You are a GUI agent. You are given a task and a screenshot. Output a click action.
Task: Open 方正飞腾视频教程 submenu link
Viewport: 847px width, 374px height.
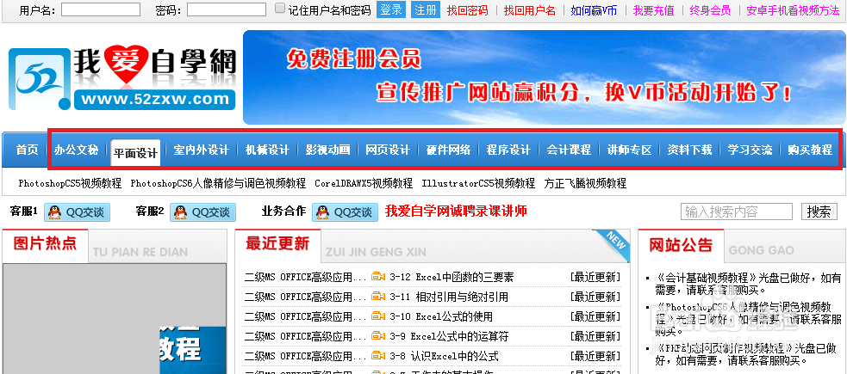coord(585,183)
